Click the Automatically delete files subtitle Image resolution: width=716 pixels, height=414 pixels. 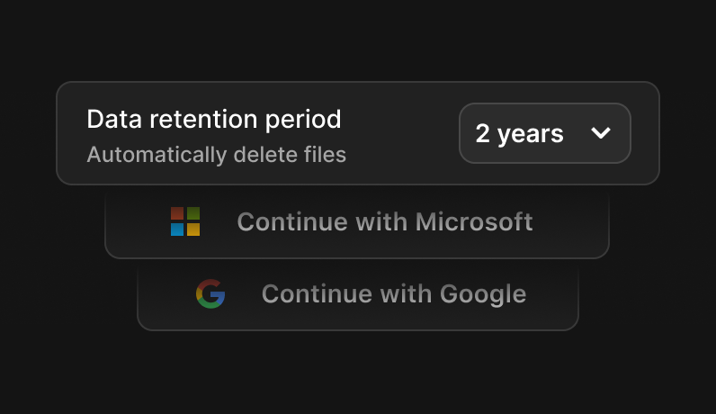217,155
